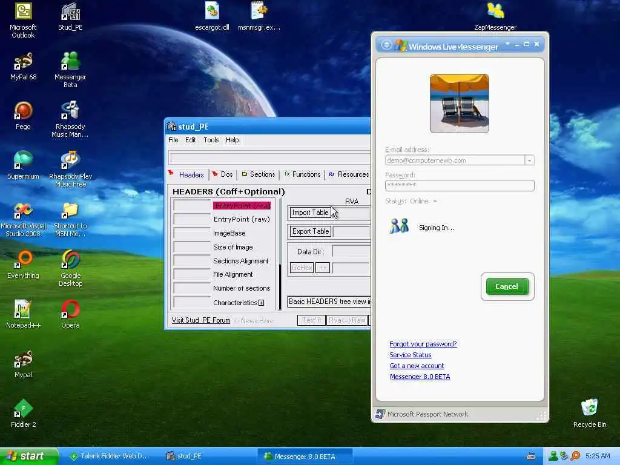620x465 pixels.
Task: Select the Fiddler 2 desktop icon
Action: (23, 414)
